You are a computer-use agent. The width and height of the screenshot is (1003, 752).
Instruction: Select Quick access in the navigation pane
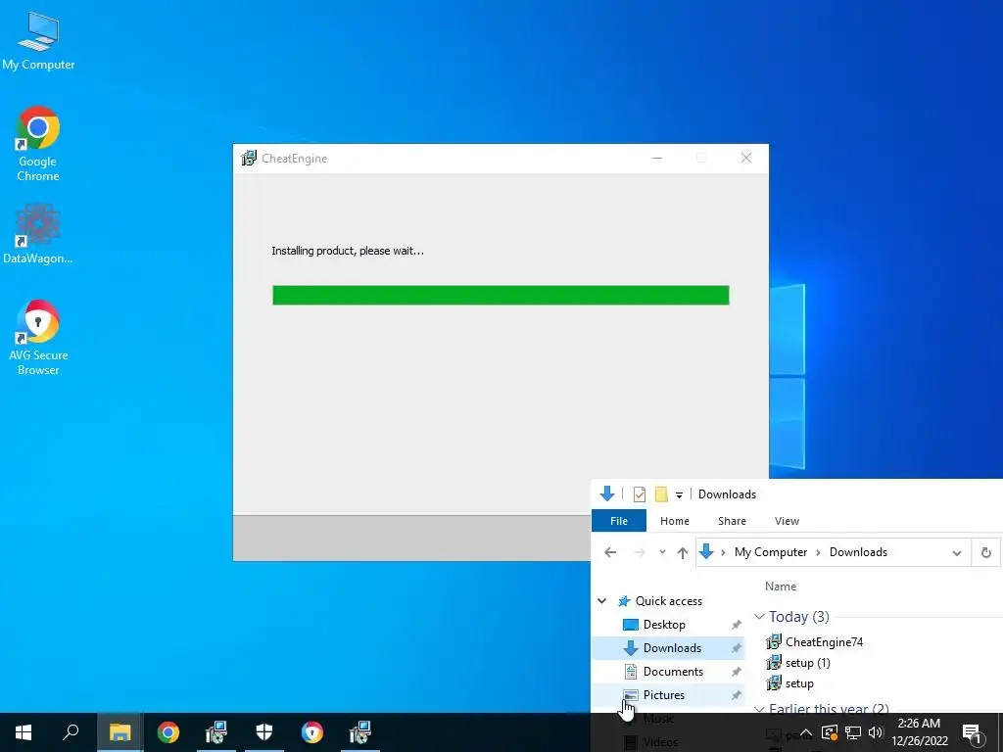point(668,600)
